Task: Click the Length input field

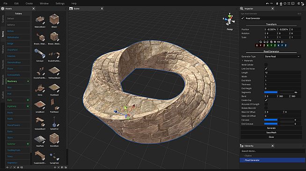Action: coord(282,72)
